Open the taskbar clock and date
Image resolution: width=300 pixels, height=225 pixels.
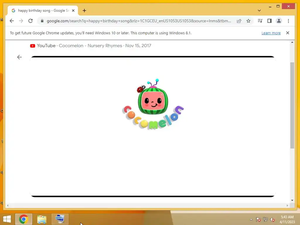[x=287, y=219]
